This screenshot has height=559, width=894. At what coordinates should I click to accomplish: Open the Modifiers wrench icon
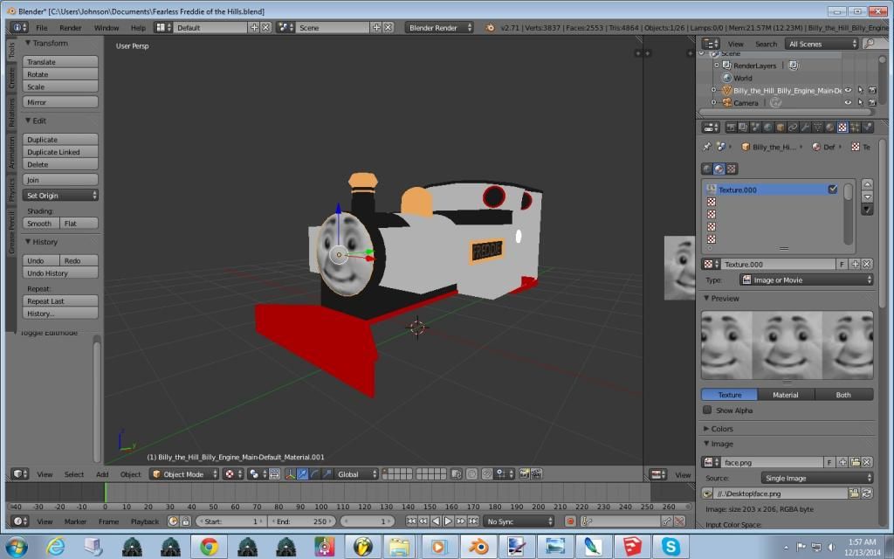click(x=805, y=128)
